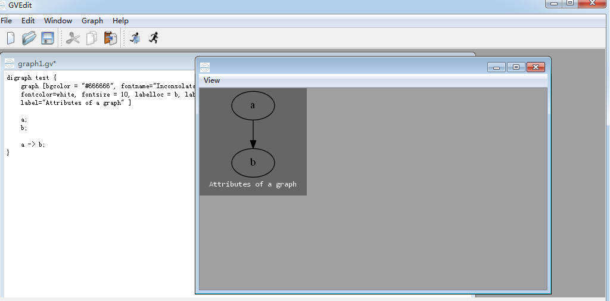This screenshot has width=610, height=301.
Task: Minimize the main GVEdit window
Action: click(555, 3)
